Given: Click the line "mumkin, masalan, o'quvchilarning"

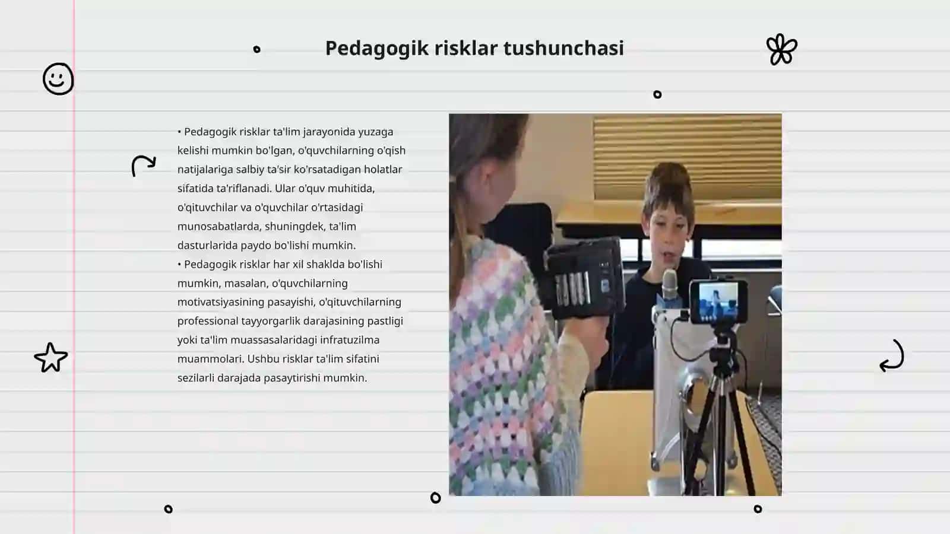Looking at the screenshot, I should coord(262,284).
